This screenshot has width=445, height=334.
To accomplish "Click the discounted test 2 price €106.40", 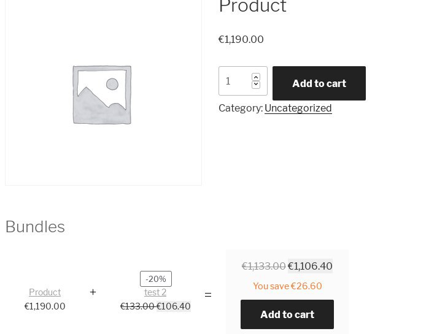I will [x=174, y=306].
